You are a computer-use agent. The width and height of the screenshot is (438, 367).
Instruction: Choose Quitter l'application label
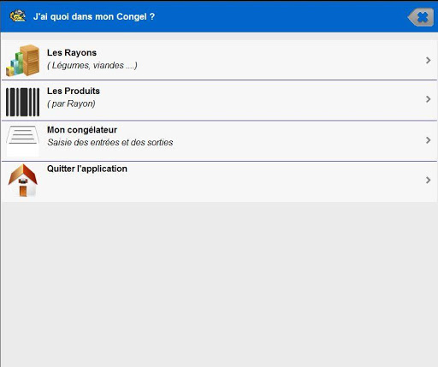(x=87, y=169)
